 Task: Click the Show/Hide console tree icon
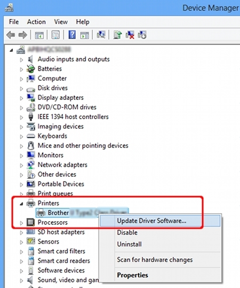pyautogui.click(x=39, y=35)
